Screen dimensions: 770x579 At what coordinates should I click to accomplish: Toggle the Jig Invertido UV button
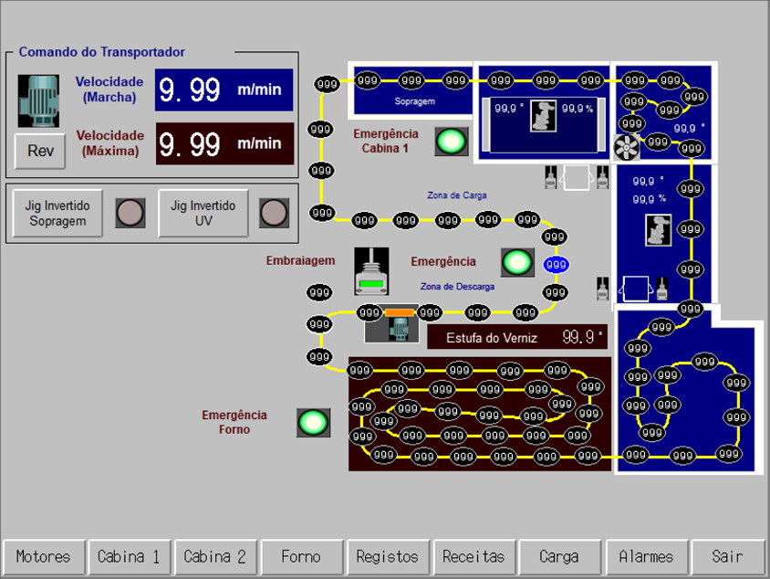(x=203, y=214)
